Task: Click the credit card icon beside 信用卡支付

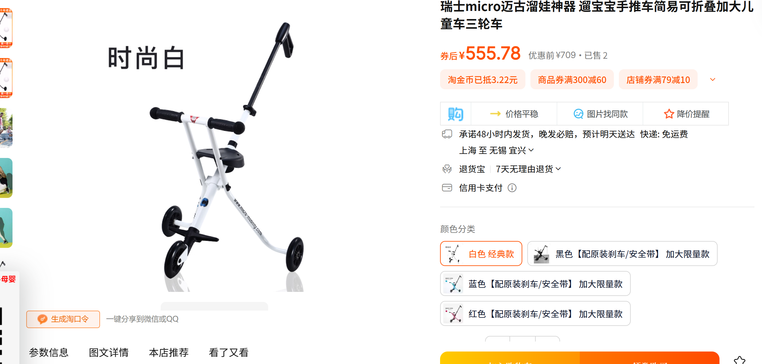Action: pyautogui.click(x=447, y=188)
